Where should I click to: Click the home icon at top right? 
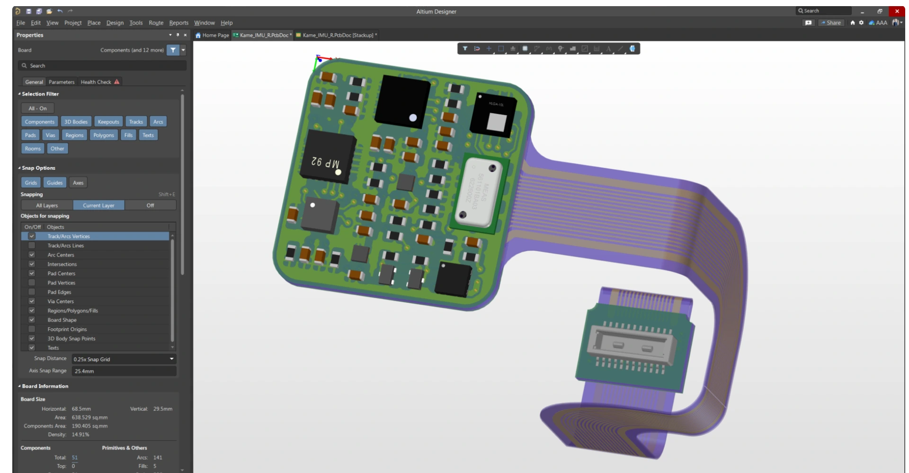click(853, 23)
